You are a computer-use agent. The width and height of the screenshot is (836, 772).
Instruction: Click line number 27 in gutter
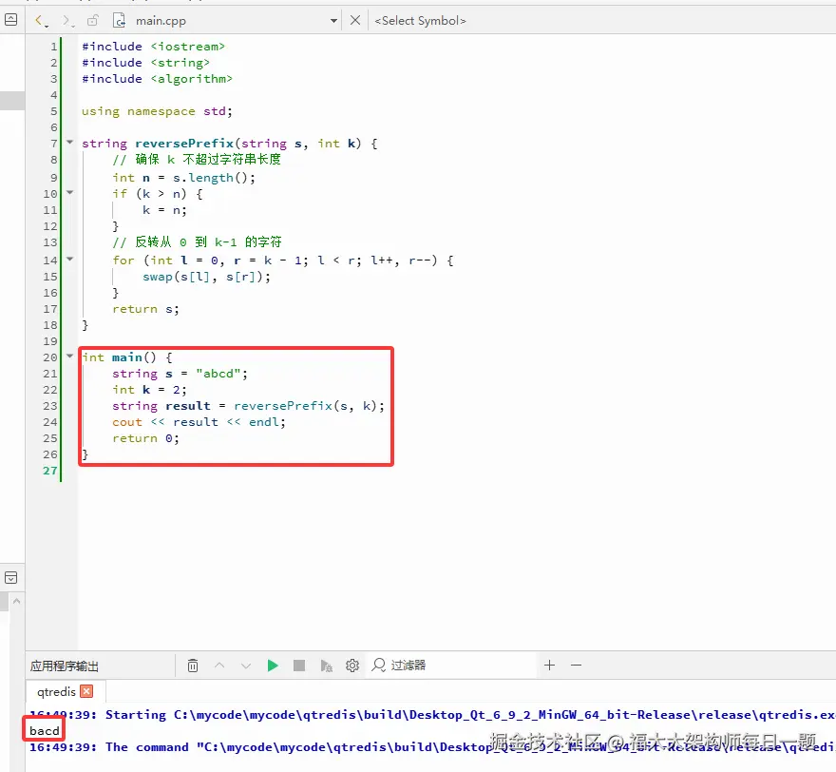[50, 471]
